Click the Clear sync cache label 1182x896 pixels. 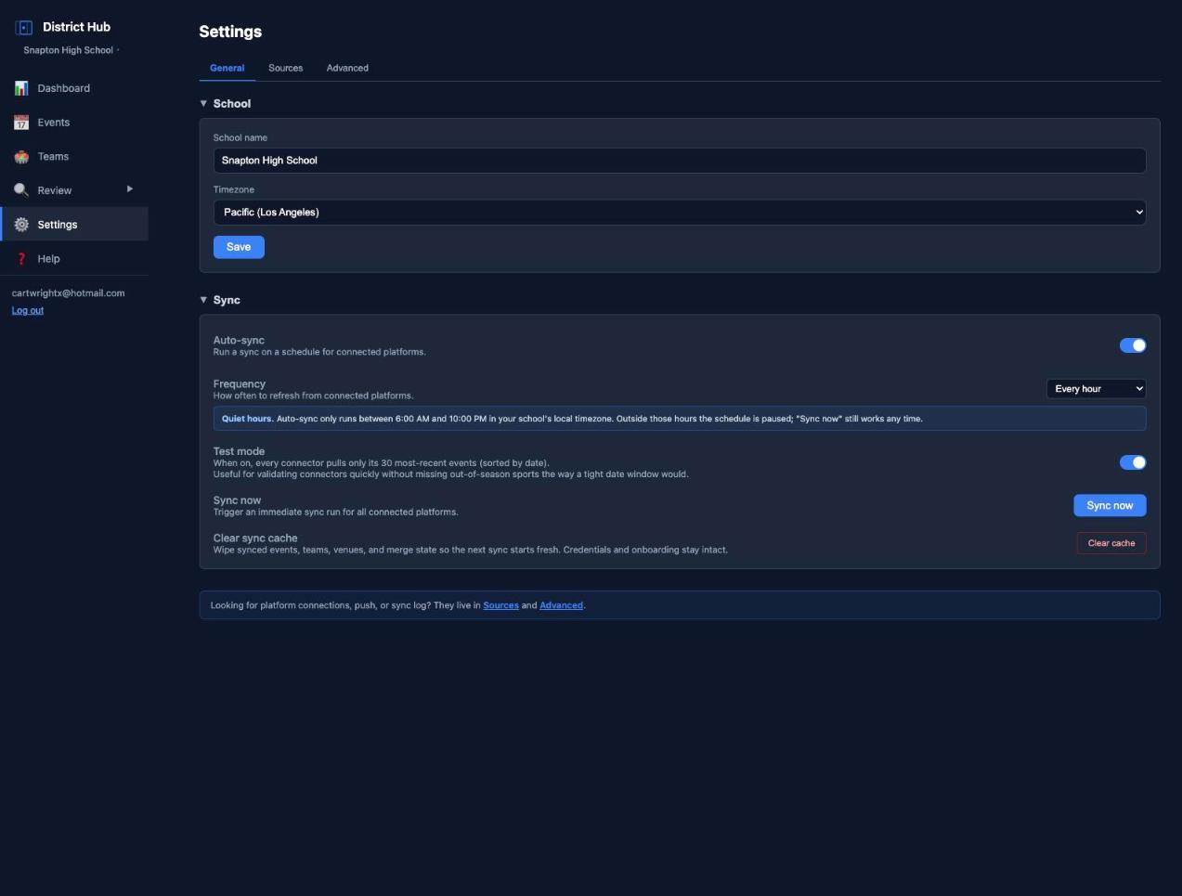[x=255, y=539]
